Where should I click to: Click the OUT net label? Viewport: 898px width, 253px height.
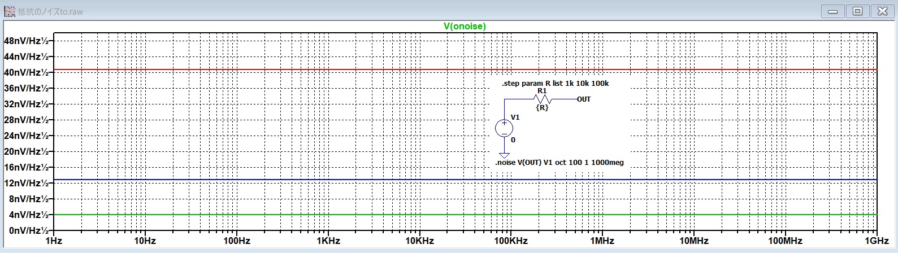pyautogui.click(x=584, y=99)
